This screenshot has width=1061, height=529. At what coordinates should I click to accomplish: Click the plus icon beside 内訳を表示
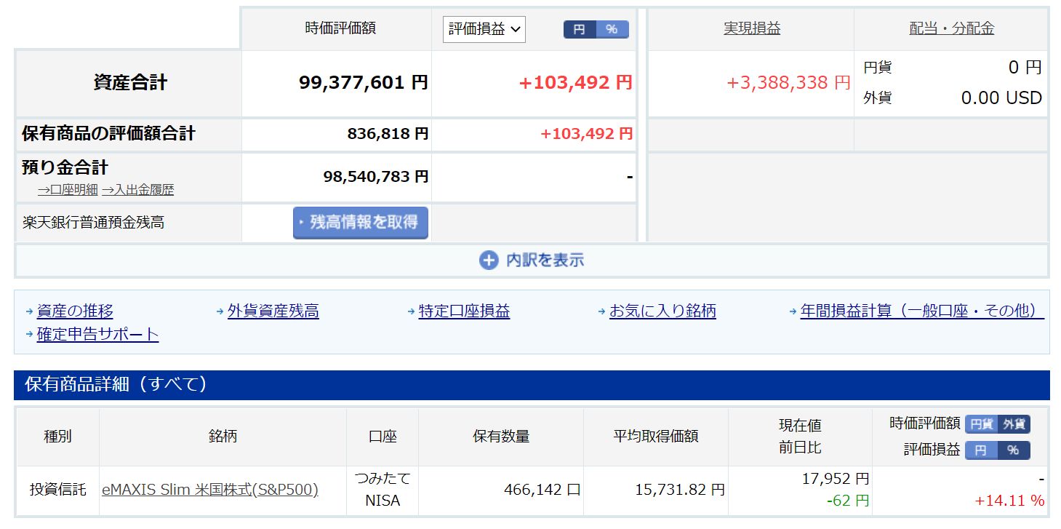pos(488,260)
